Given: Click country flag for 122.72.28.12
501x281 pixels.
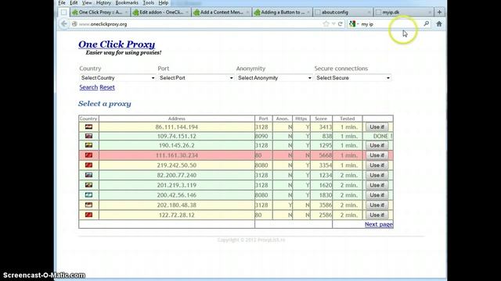Looking at the screenshot, I should click(x=88, y=215).
